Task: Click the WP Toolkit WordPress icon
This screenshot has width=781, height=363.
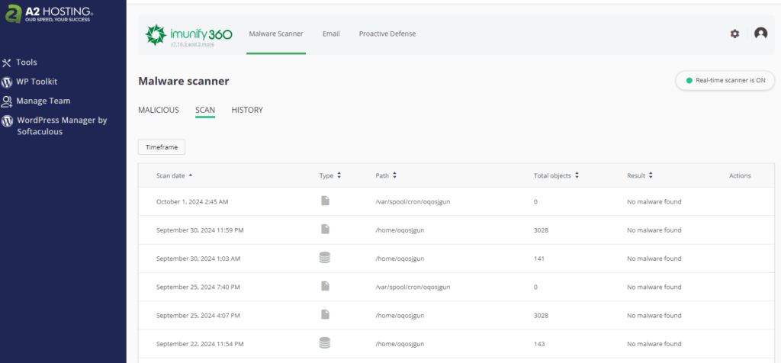Action: [x=6, y=82]
